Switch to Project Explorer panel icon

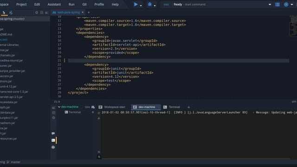point(4,13)
